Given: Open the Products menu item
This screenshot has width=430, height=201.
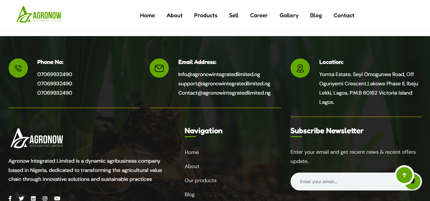Looking at the screenshot, I should [x=206, y=15].
